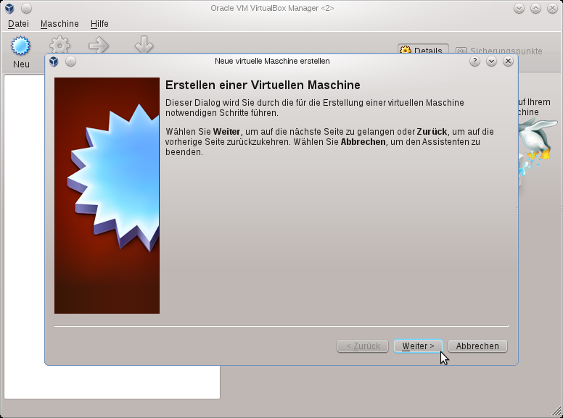Click the settings gear icon in Manager toolbar
The image size is (563, 418).
tap(59, 45)
